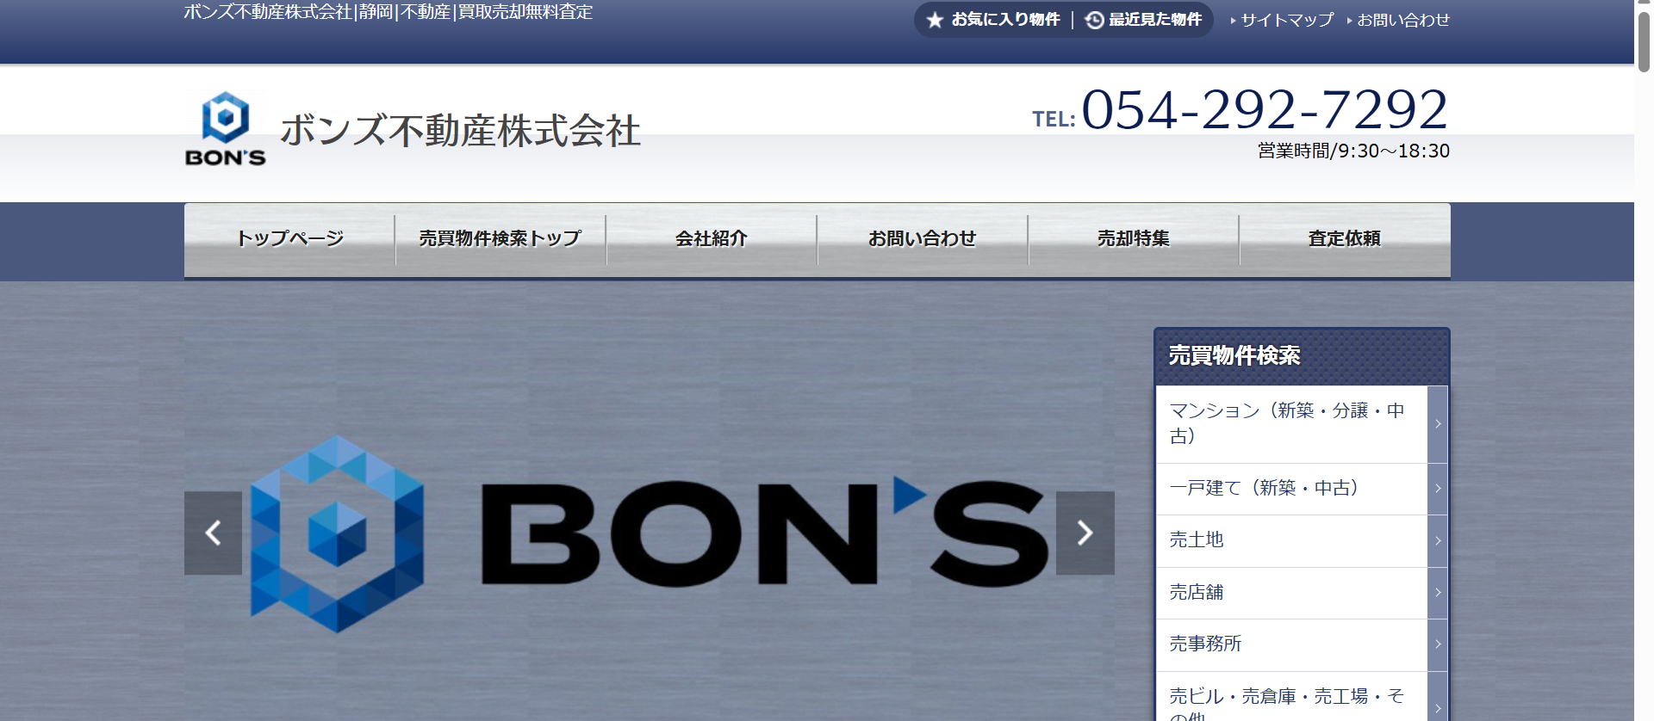
Task: Select 売買物件検索トップ navigation item
Action: point(501,239)
